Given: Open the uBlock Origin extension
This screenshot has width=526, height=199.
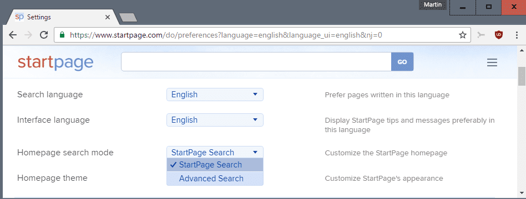Looking at the screenshot, I should [x=499, y=35].
